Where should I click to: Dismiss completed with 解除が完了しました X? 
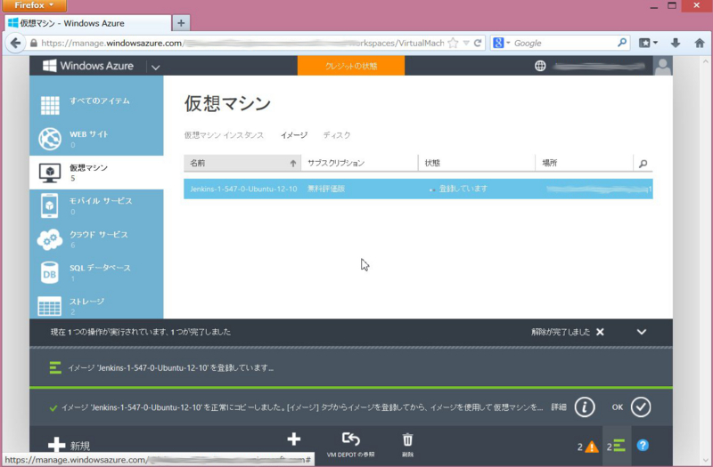click(600, 332)
